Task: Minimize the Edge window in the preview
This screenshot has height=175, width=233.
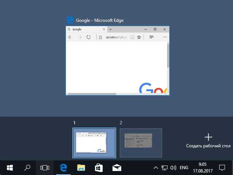Action: pos(146,29)
